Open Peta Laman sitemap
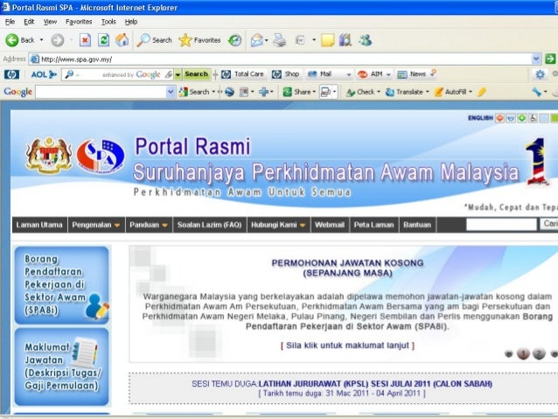 tap(373, 225)
